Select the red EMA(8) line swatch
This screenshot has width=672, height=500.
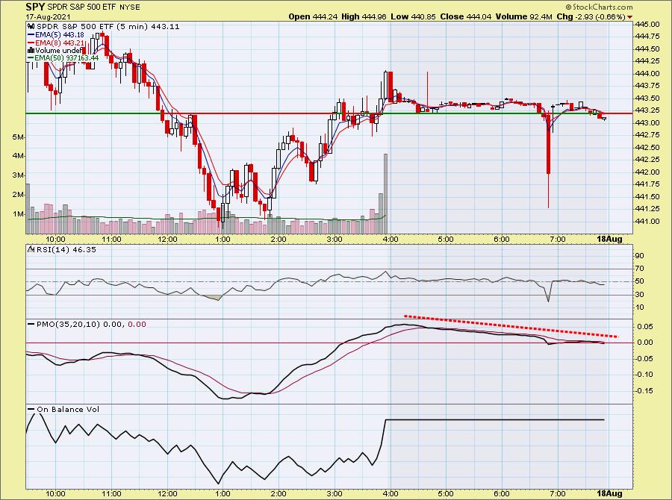pyautogui.click(x=31, y=43)
